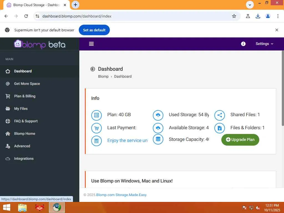The width and height of the screenshot is (284, 213).
Task: Click the browser forward arrow
Action: pos(16,16)
